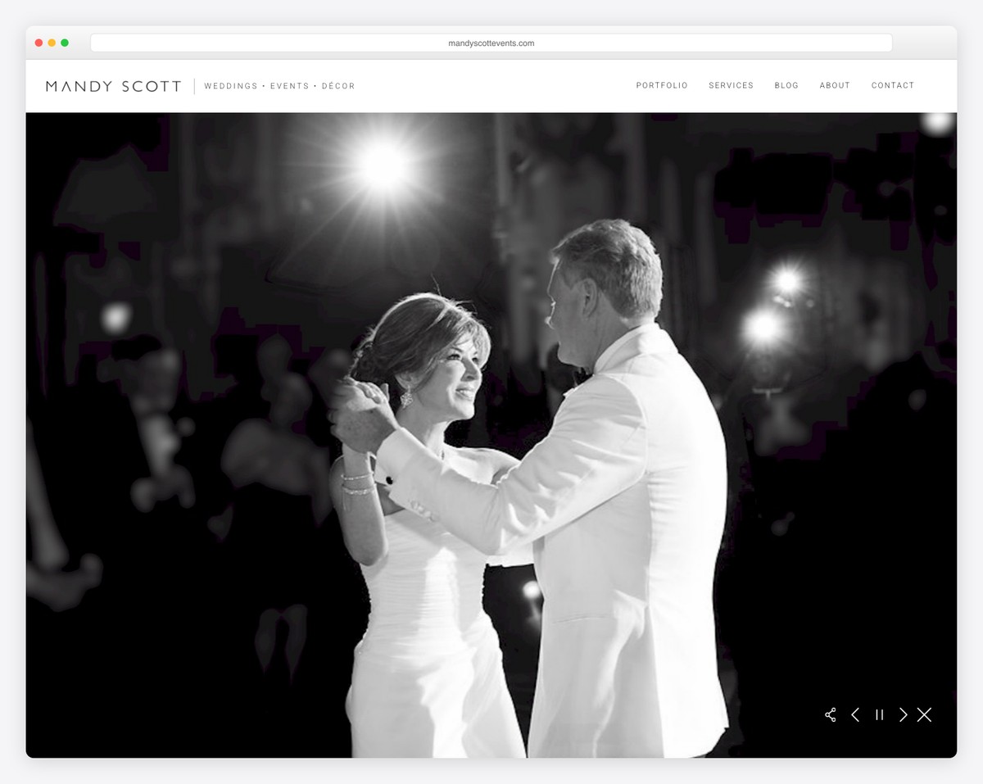The height and width of the screenshot is (784, 983).
Task: Close the slideshow with the X icon
Action: pyautogui.click(x=925, y=714)
